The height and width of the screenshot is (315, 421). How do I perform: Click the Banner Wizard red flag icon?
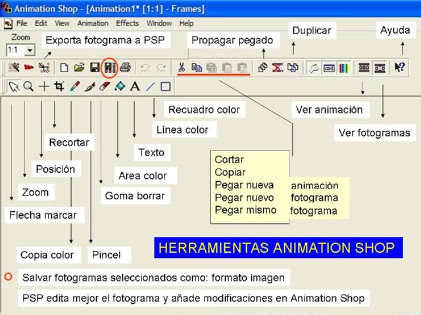point(29,68)
